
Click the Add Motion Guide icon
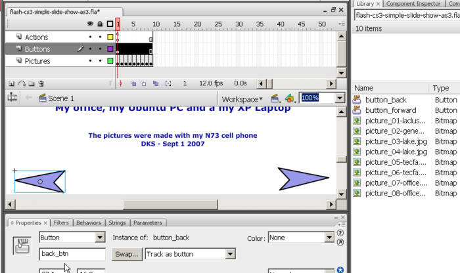point(21,83)
